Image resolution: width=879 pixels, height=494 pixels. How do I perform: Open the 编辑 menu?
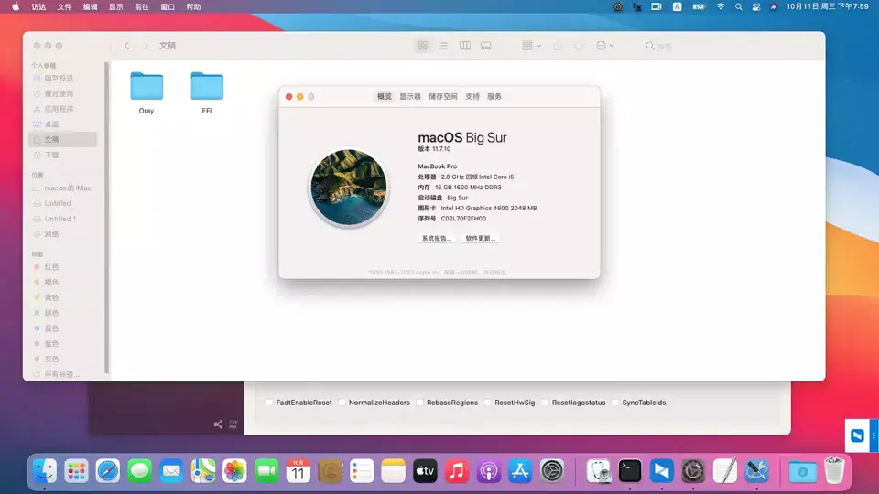click(91, 6)
